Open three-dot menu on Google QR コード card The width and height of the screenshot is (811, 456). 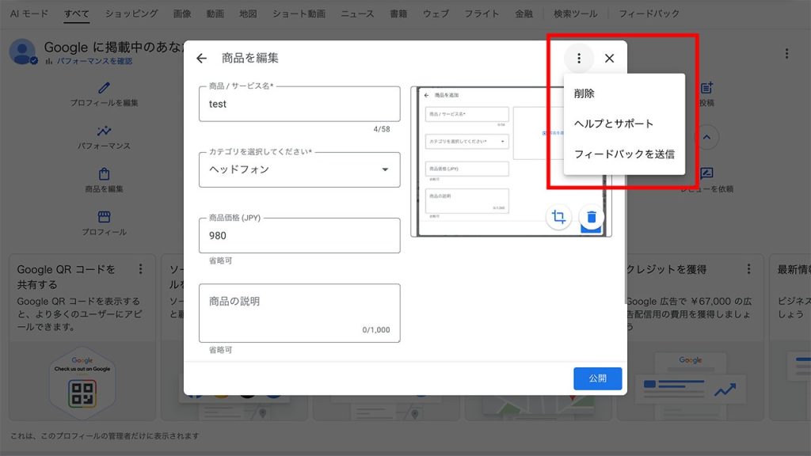[141, 269]
